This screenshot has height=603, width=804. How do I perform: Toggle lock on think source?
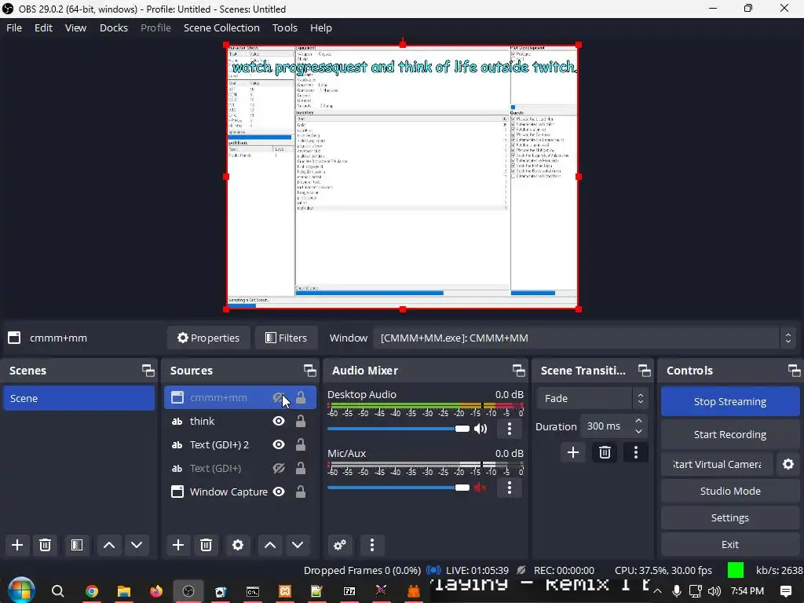click(x=301, y=421)
